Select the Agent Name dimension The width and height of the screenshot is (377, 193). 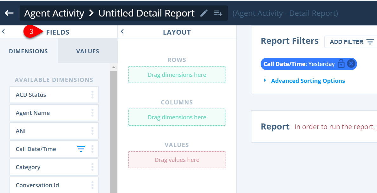click(54, 113)
